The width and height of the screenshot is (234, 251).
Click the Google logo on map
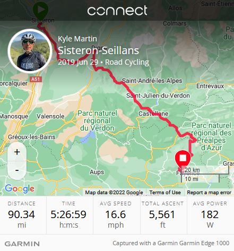20,189
